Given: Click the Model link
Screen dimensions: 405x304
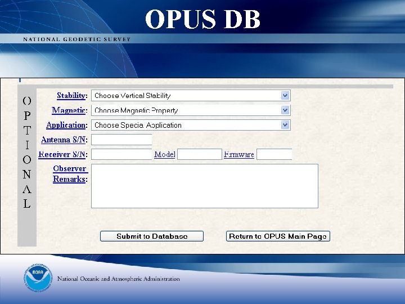Looking at the screenshot, I should click(x=164, y=155).
